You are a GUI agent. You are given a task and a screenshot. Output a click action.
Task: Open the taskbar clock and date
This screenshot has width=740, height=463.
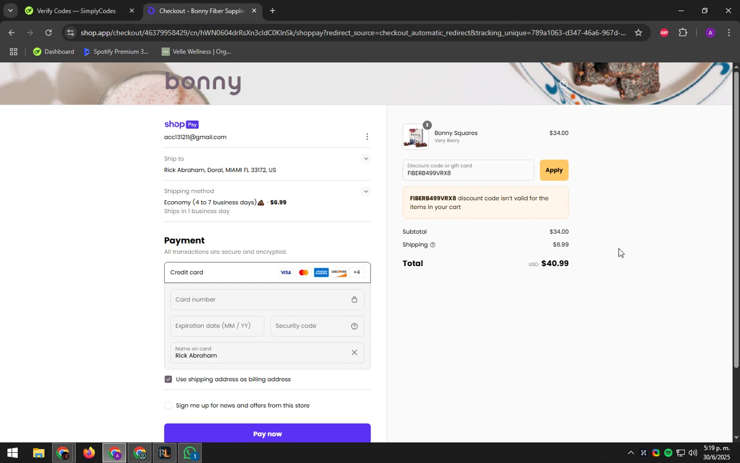(x=716, y=453)
